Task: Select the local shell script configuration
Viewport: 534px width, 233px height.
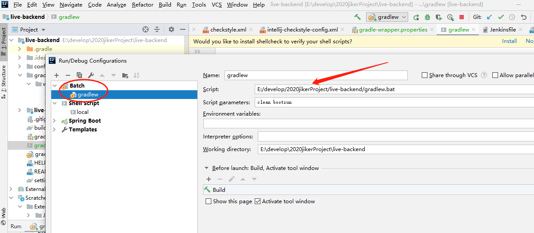Action: pos(82,112)
